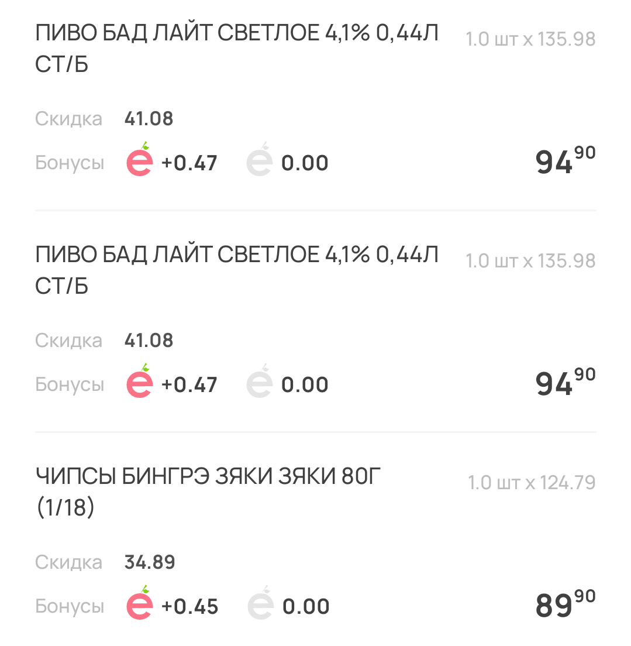Select the 34.89 discount value for chips
The width and height of the screenshot is (631, 646).
[x=150, y=562]
